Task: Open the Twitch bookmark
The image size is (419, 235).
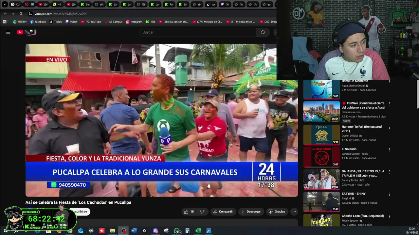Action: click(x=71, y=22)
